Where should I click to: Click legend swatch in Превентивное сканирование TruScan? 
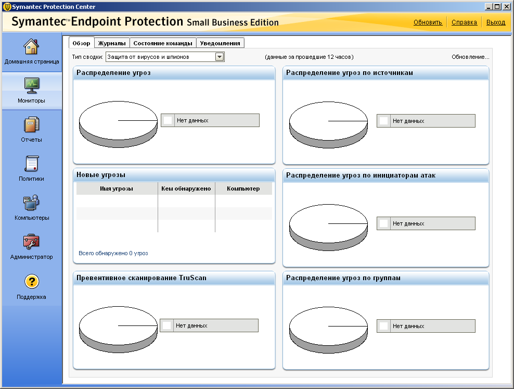pyautogui.click(x=166, y=325)
